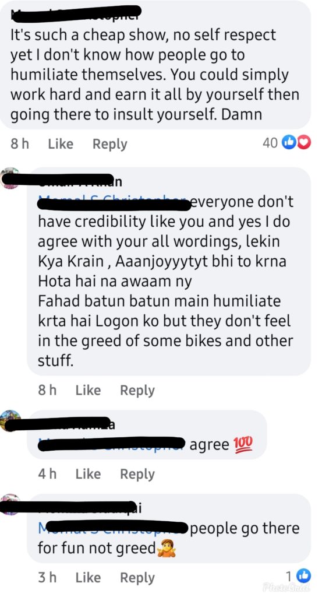Open avatar of the 'everyone don't have credibility' commenter
Image resolution: width=322 pixels, height=597 pixels.
[x=10, y=177]
